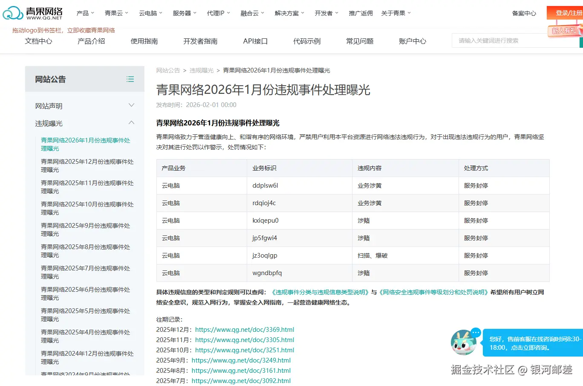This screenshot has width=583, height=386.
Task: Open 《网络安全违规事件等级划分和处罚说明》 link
Action: point(433,292)
